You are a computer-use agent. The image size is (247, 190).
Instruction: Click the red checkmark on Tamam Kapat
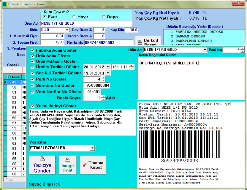85,165
